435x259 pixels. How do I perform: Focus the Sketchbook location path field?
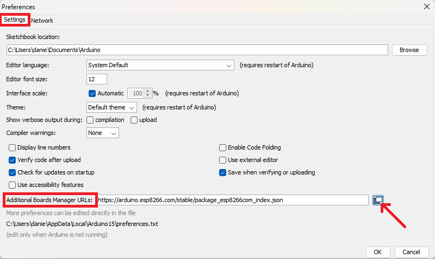click(197, 50)
